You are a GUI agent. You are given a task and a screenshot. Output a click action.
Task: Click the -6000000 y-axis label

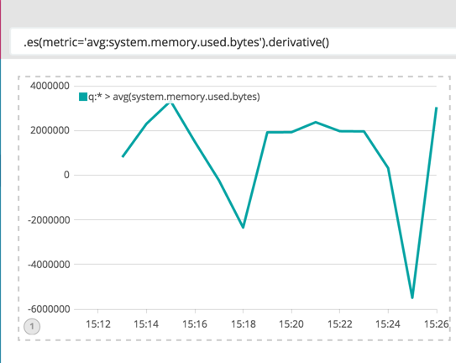[x=49, y=309]
